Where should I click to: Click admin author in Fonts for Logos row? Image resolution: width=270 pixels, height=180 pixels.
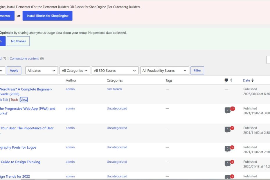pyautogui.click(x=70, y=147)
